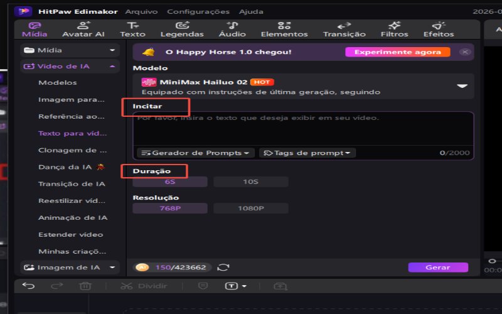Open the Filtros panel

(x=394, y=30)
